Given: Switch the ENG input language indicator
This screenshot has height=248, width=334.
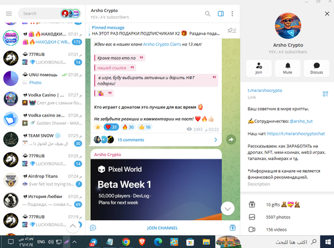Looking at the screenshot, I should click(41, 242).
